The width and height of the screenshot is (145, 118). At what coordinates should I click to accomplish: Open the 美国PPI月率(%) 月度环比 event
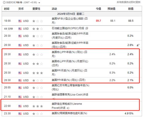point(69,72)
